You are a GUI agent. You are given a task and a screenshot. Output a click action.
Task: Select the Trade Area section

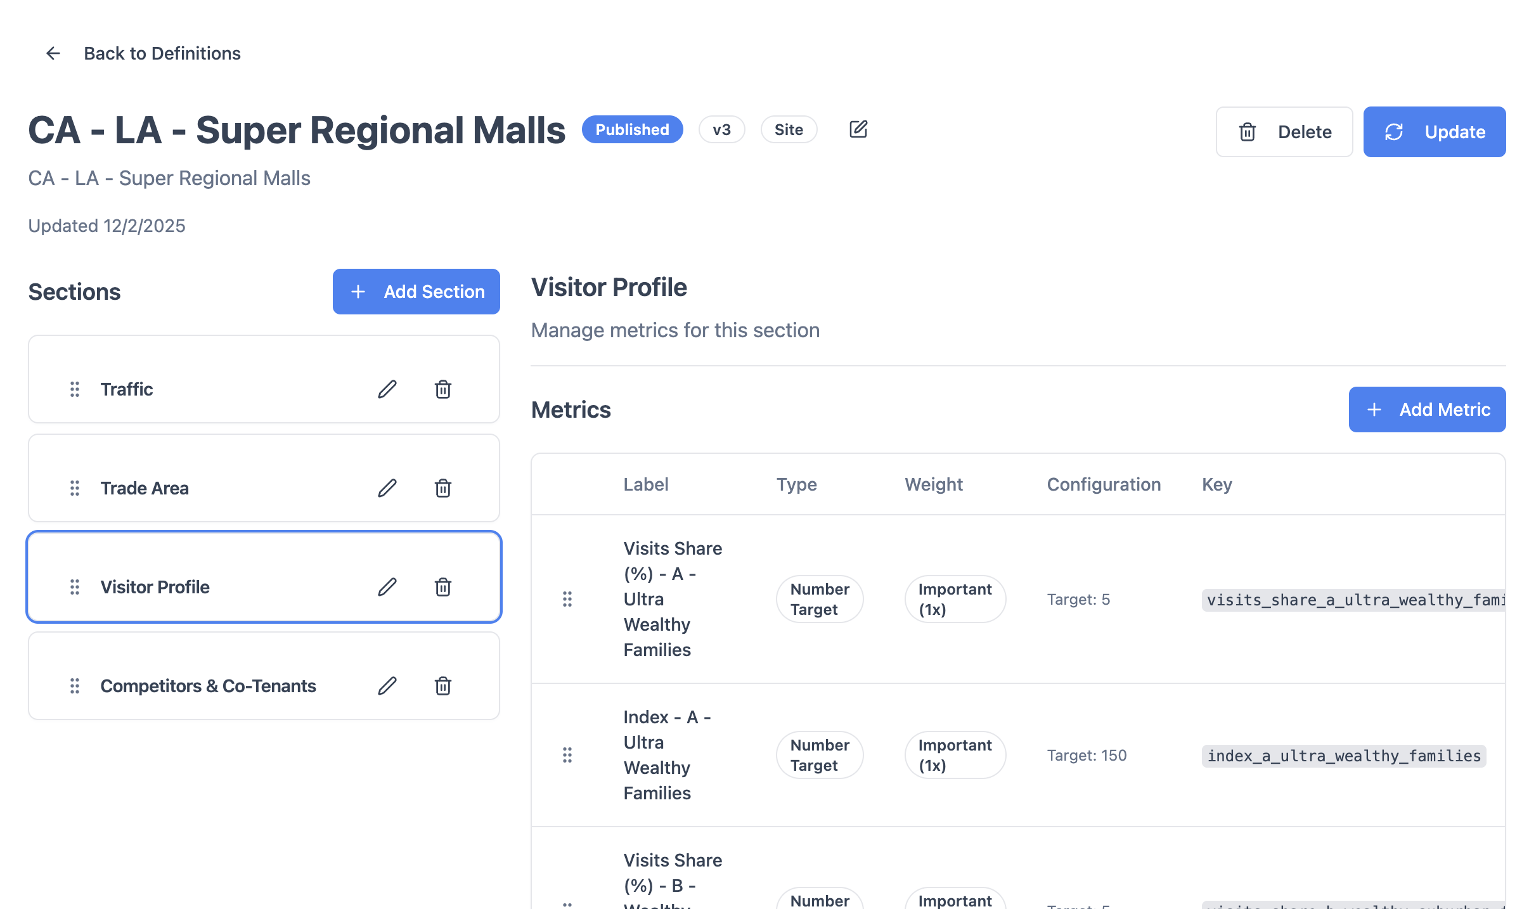pos(145,488)
